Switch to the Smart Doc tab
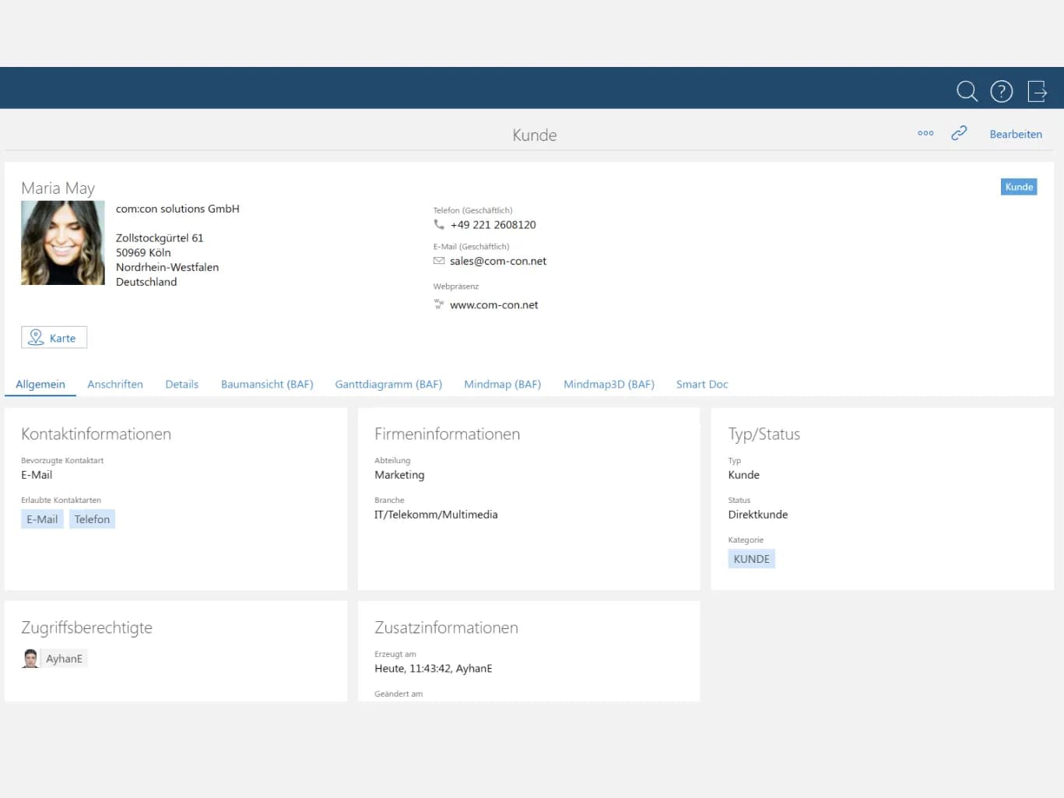 701,384
